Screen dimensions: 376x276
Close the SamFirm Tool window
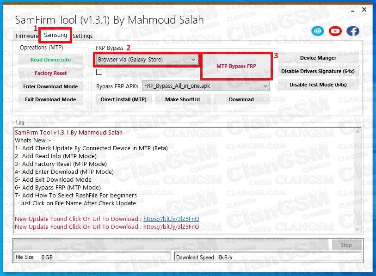[364, 10]
